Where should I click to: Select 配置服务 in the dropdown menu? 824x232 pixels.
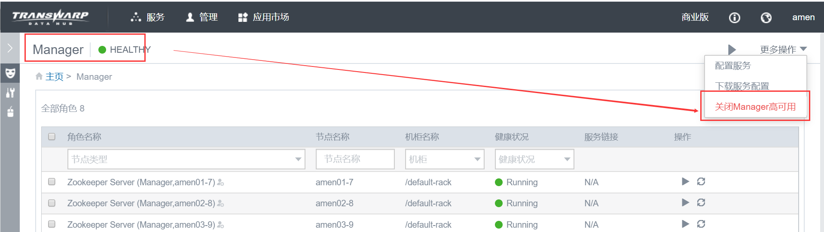click(732, 66)
